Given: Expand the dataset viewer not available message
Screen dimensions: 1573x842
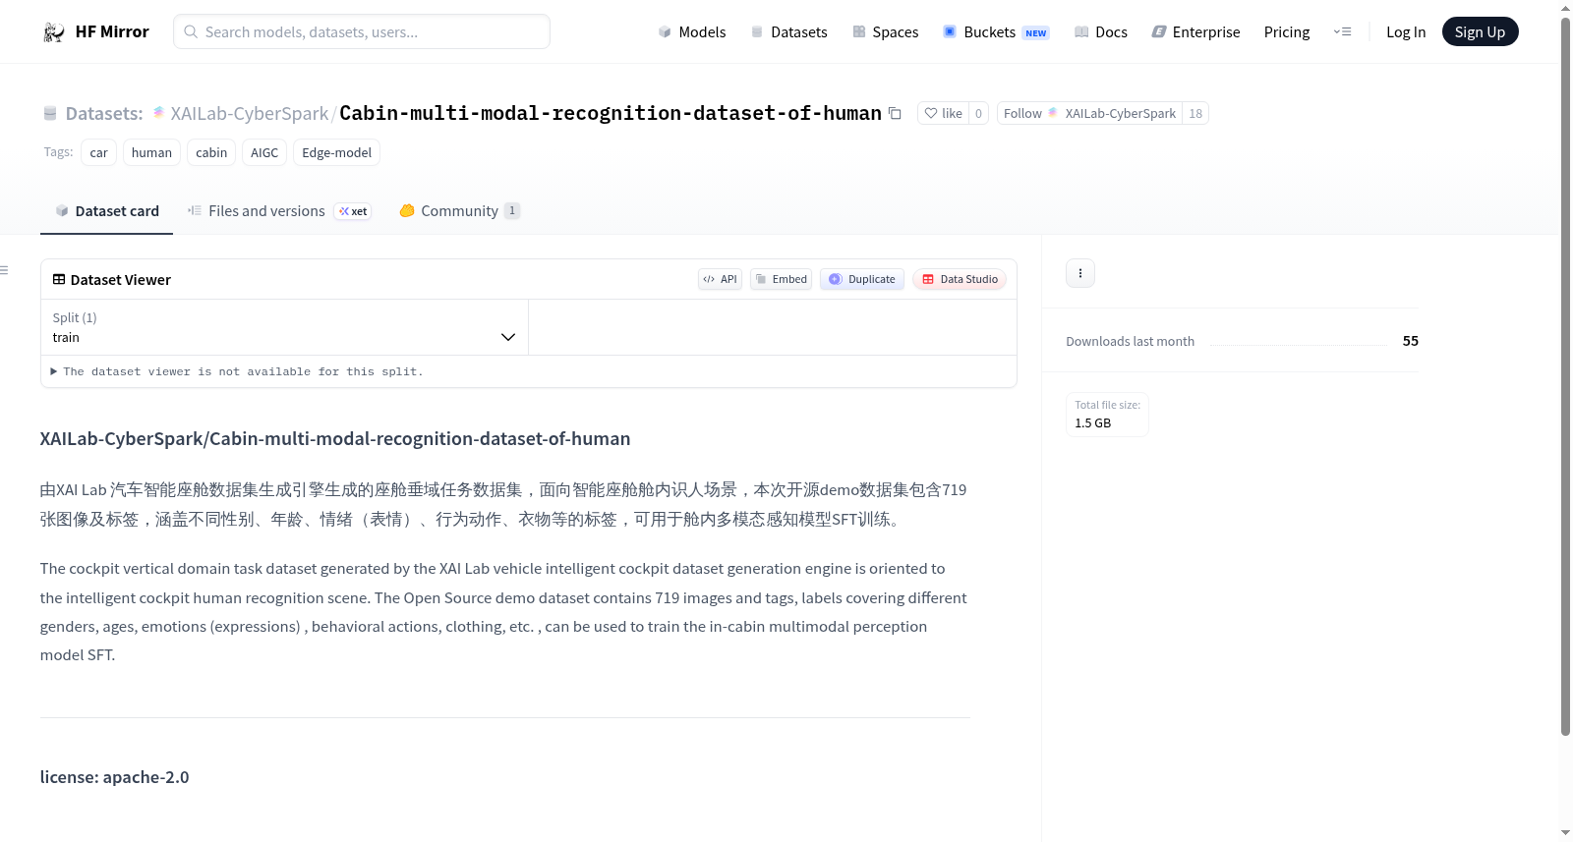Looking at the screenshot, I should pos(236,371).
